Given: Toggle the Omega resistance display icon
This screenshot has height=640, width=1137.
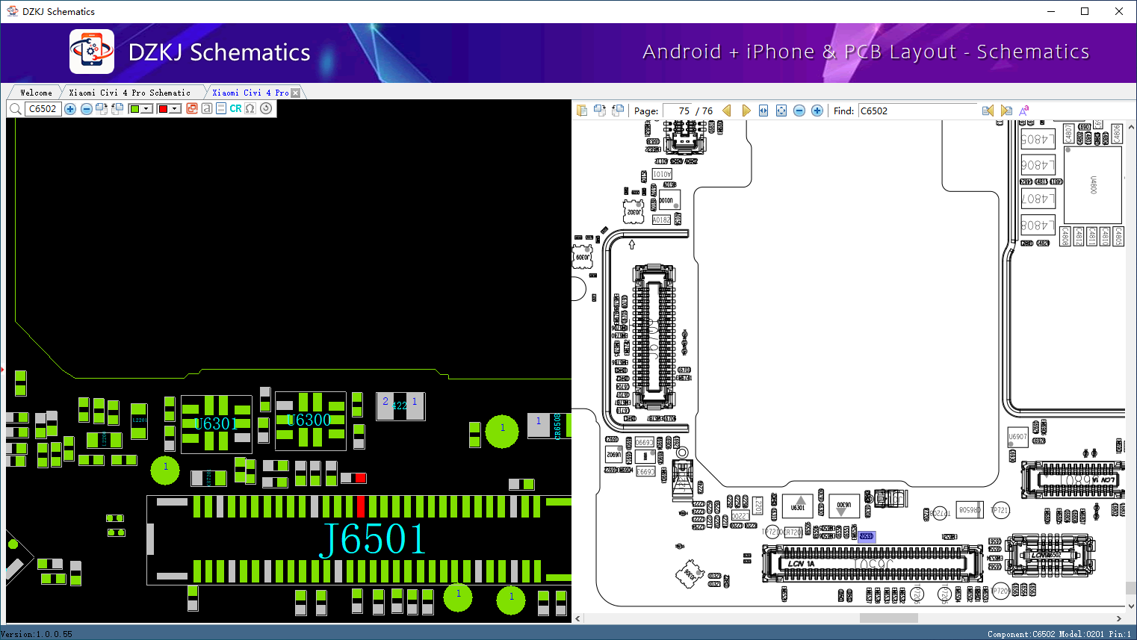Looking at the screenshot, I should [250, 109].
